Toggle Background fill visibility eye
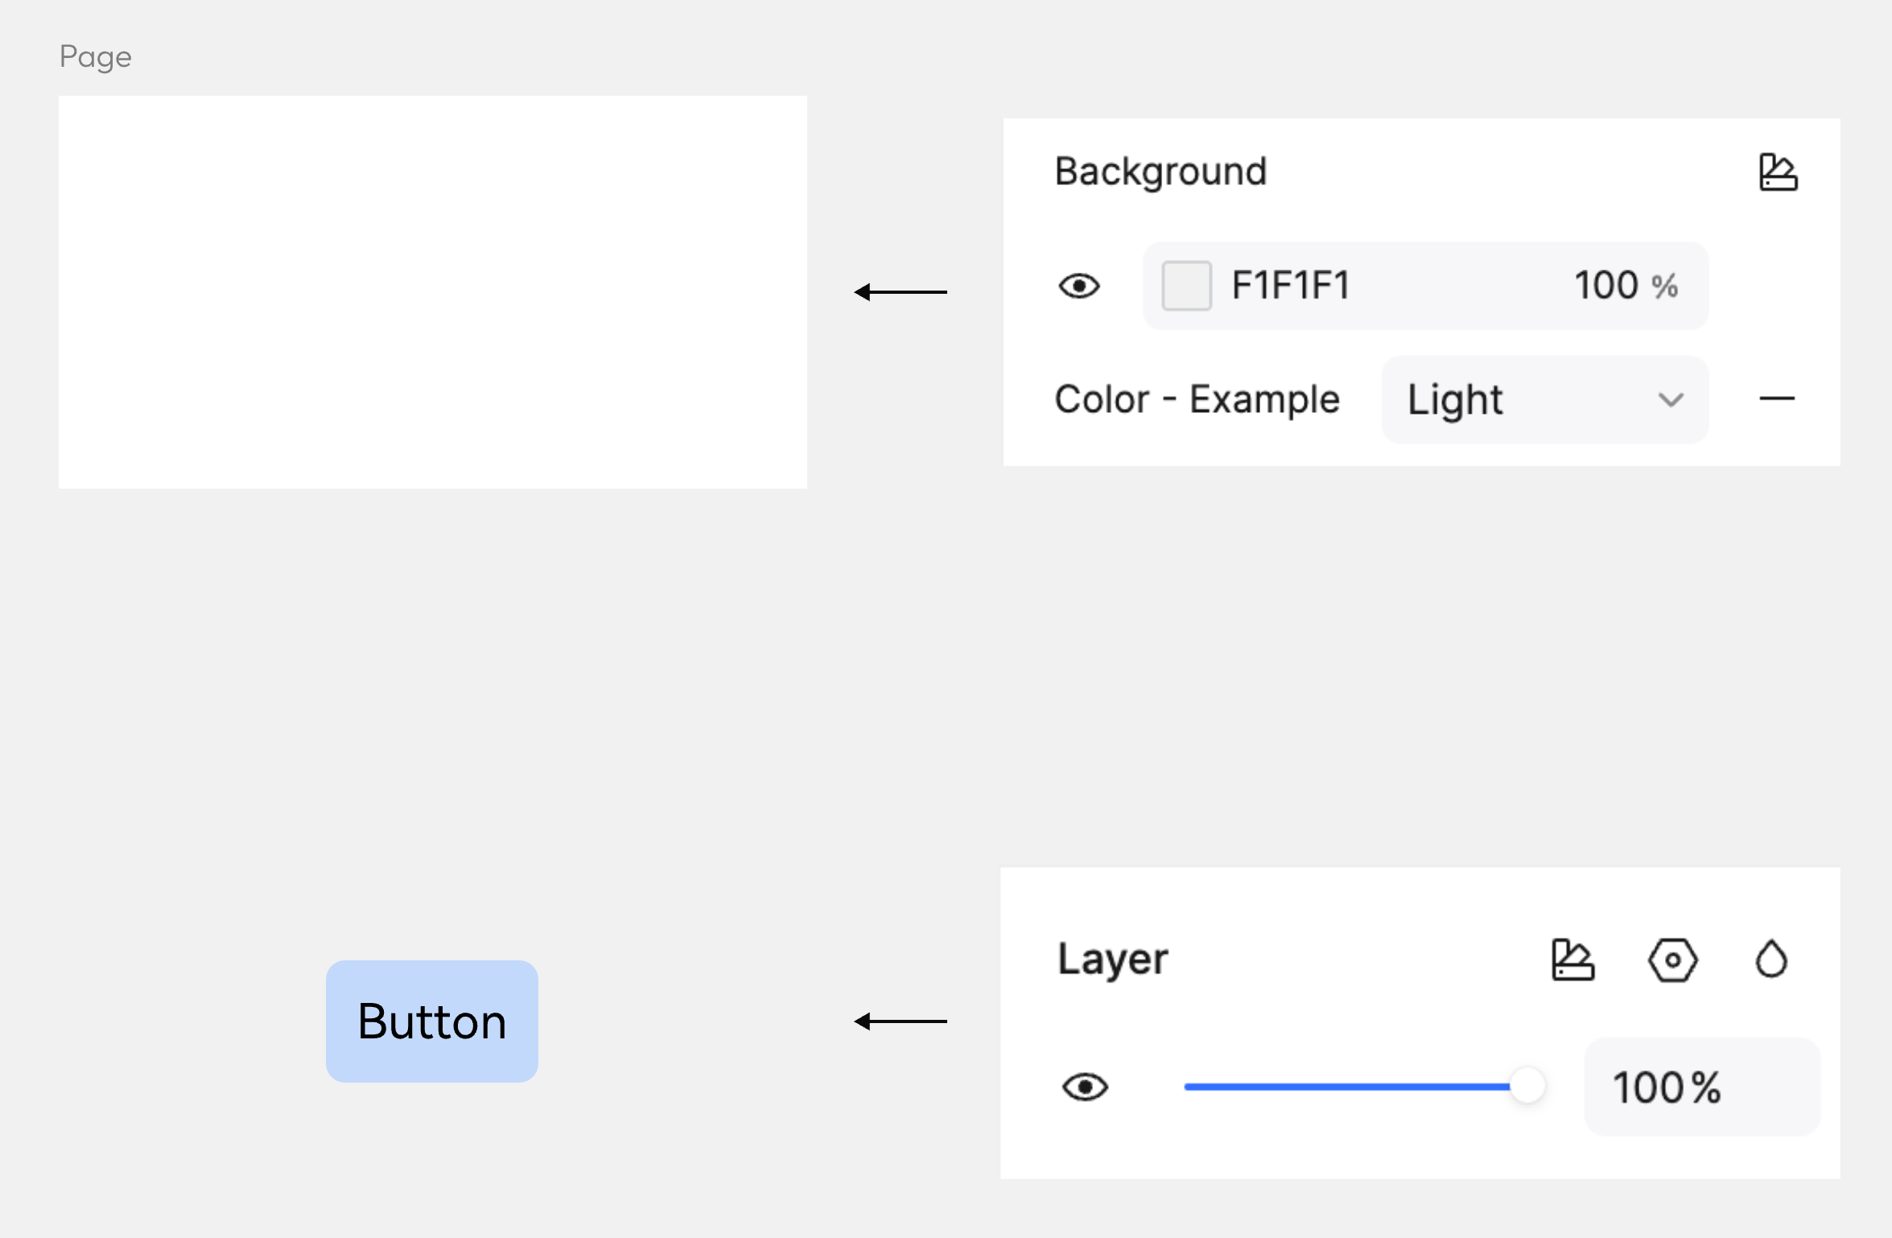The height and width of the screenshot is (1238, 1892). [1079, 286]
